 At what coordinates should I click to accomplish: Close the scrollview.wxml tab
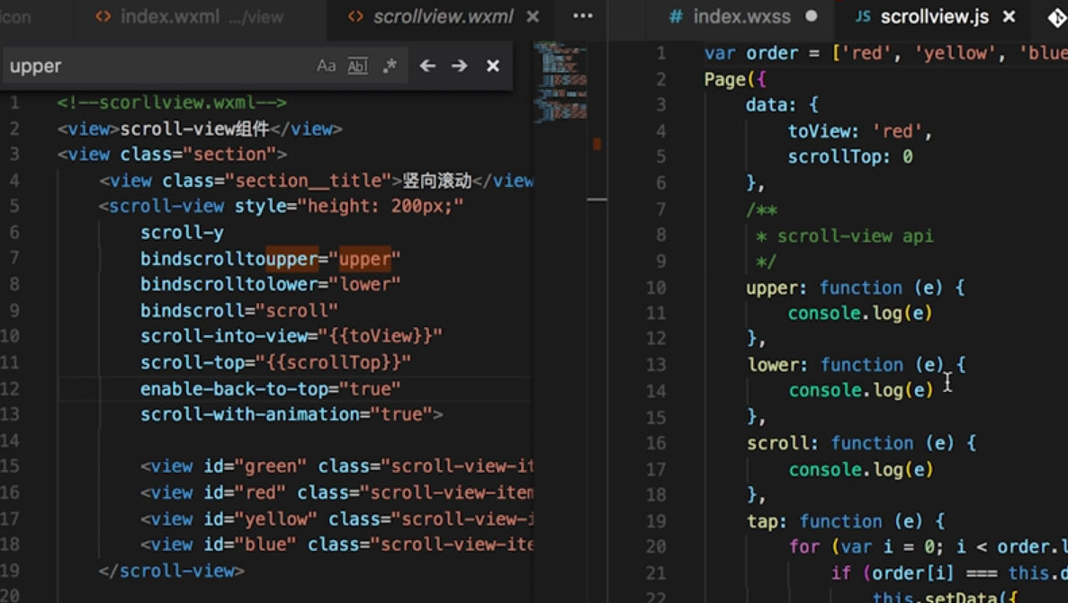tap(533, 16)
